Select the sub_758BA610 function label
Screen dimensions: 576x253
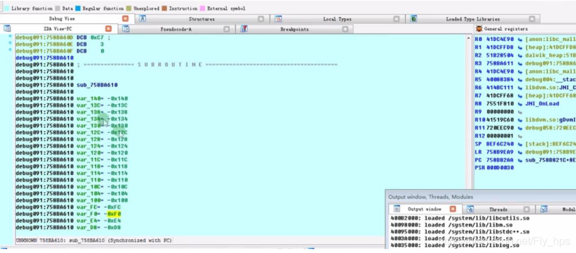tap(97, 85)
